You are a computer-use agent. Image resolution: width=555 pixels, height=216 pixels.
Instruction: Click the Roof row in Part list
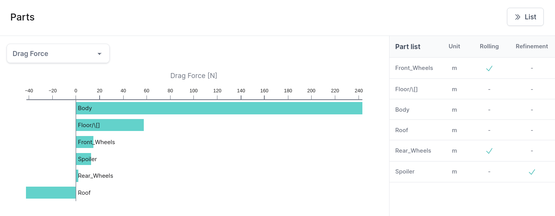pos(402,130)
